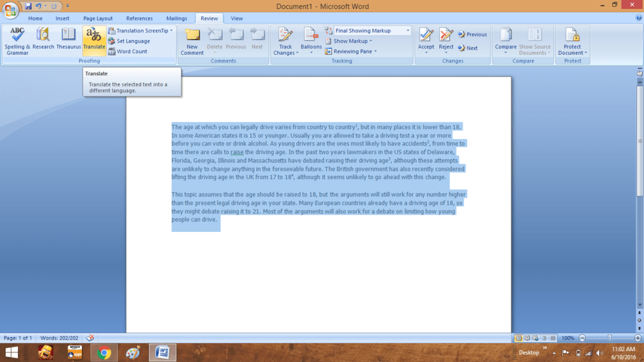
Task: Click the Word Help question mark icon
Action: [x=639, y=17]
